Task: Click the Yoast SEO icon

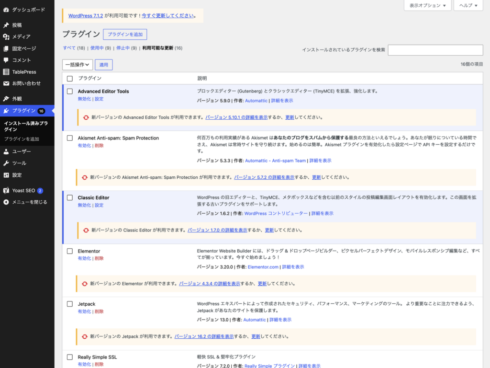Action: [6, 190]
